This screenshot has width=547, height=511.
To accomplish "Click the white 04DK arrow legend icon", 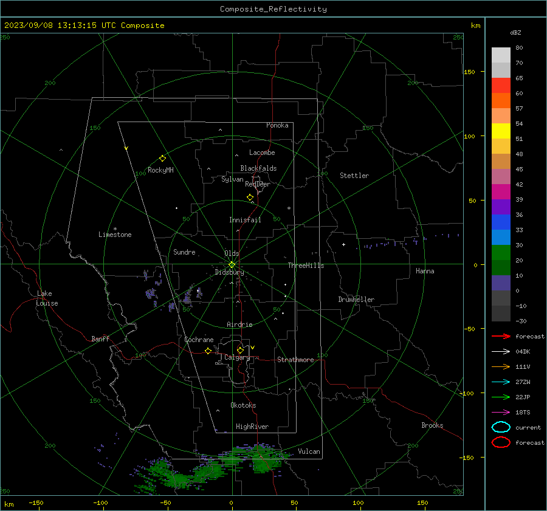I will 501,352.
